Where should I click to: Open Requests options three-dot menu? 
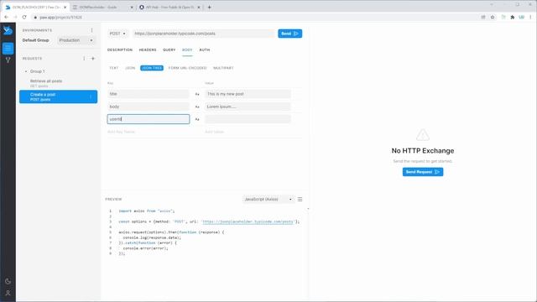[84, 59]
